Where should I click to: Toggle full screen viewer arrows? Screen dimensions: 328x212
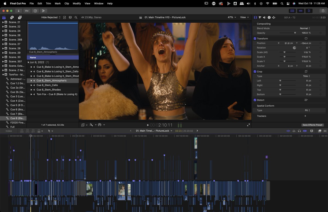click(x=248, y=125)
